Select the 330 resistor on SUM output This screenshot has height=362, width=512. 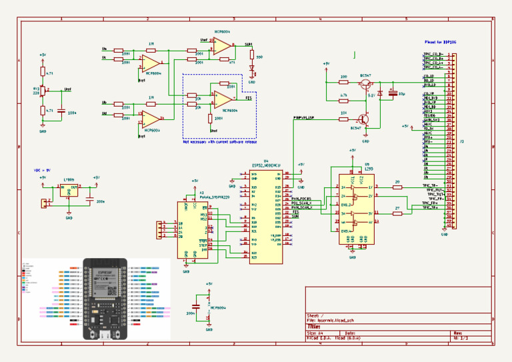click(x=252, y=55)
